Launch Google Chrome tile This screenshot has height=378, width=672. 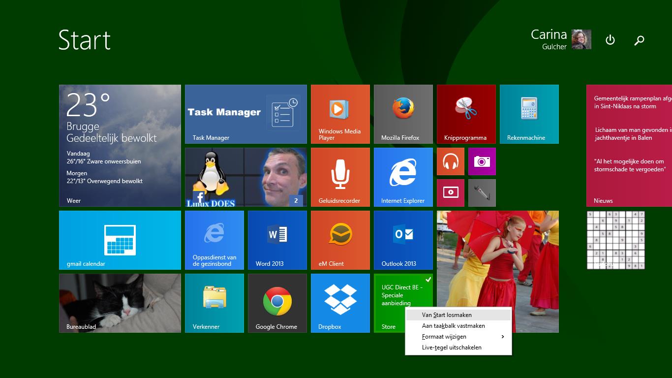point(277,303)
